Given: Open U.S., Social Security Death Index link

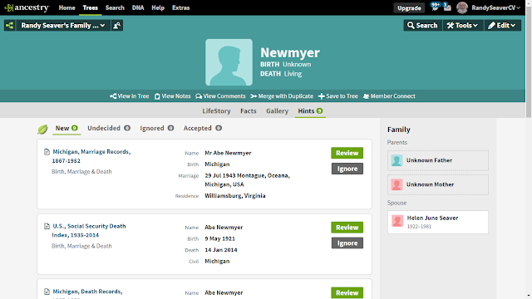Looking at the screenshot, I should tap(89, 231).
